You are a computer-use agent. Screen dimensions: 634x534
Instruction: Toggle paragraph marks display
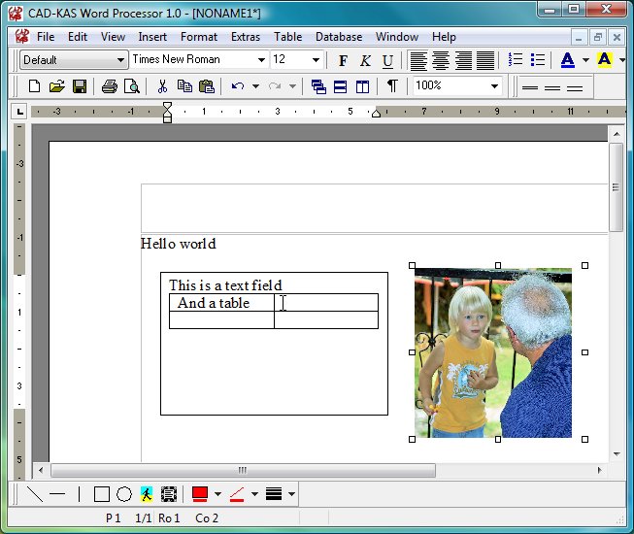point(392,86)
